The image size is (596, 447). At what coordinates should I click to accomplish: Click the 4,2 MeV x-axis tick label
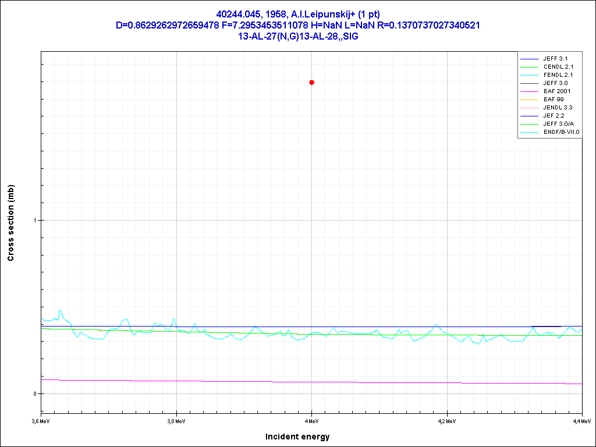click(x=446, y=420)
